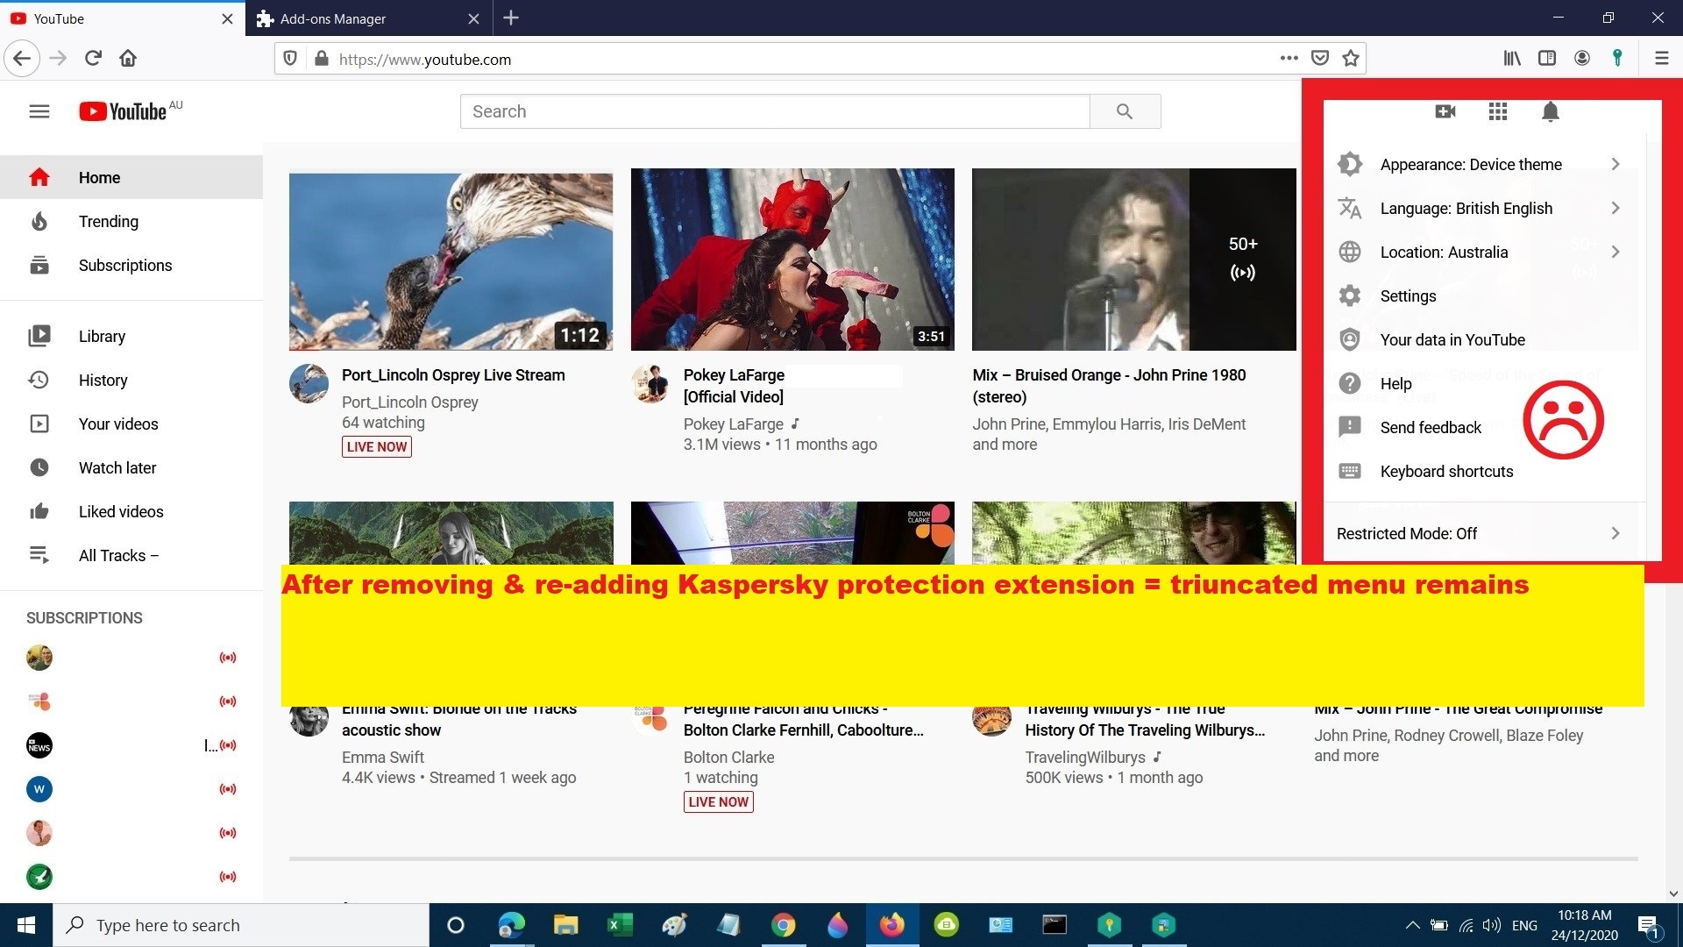Image resolution: width=1683 pixels, height=947 pixels.
Task: Click the Kaspersky Protection extension icon
Action: pos(1617,58)
